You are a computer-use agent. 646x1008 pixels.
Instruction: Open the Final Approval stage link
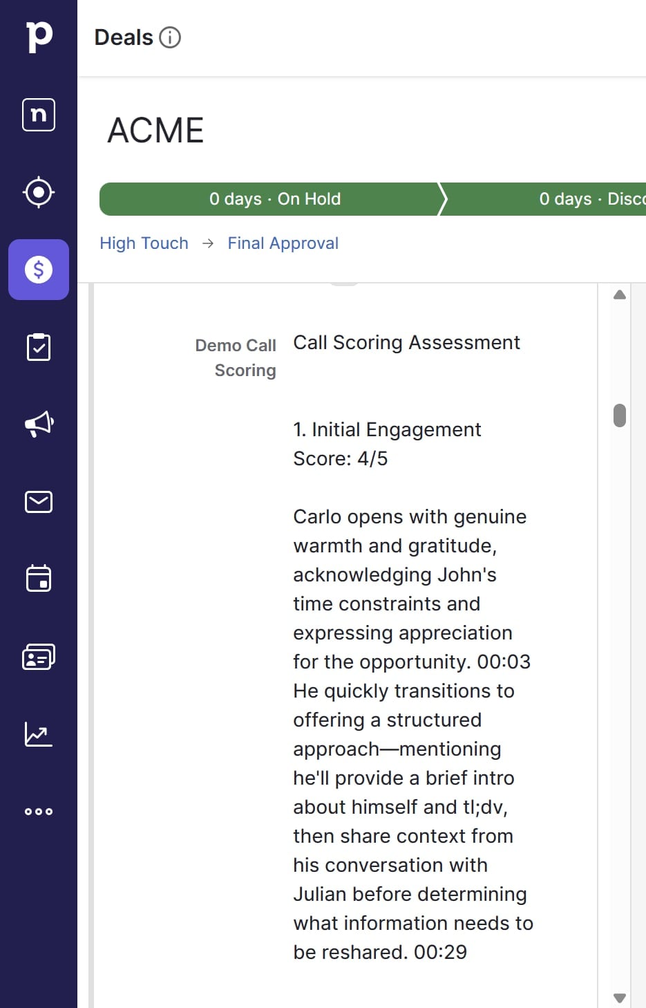(x=283, y=243)
